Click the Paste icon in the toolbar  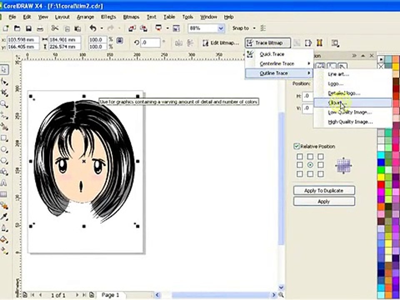pyautogui.click(x=77, y=28)
